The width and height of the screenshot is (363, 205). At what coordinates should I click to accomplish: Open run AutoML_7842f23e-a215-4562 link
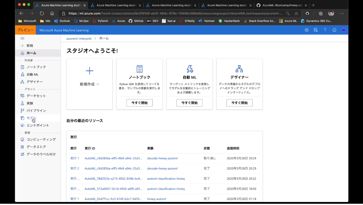click(113, 179)
